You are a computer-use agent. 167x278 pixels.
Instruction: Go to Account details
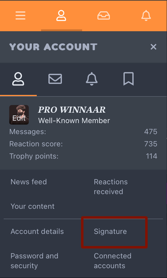pos(37,231)
